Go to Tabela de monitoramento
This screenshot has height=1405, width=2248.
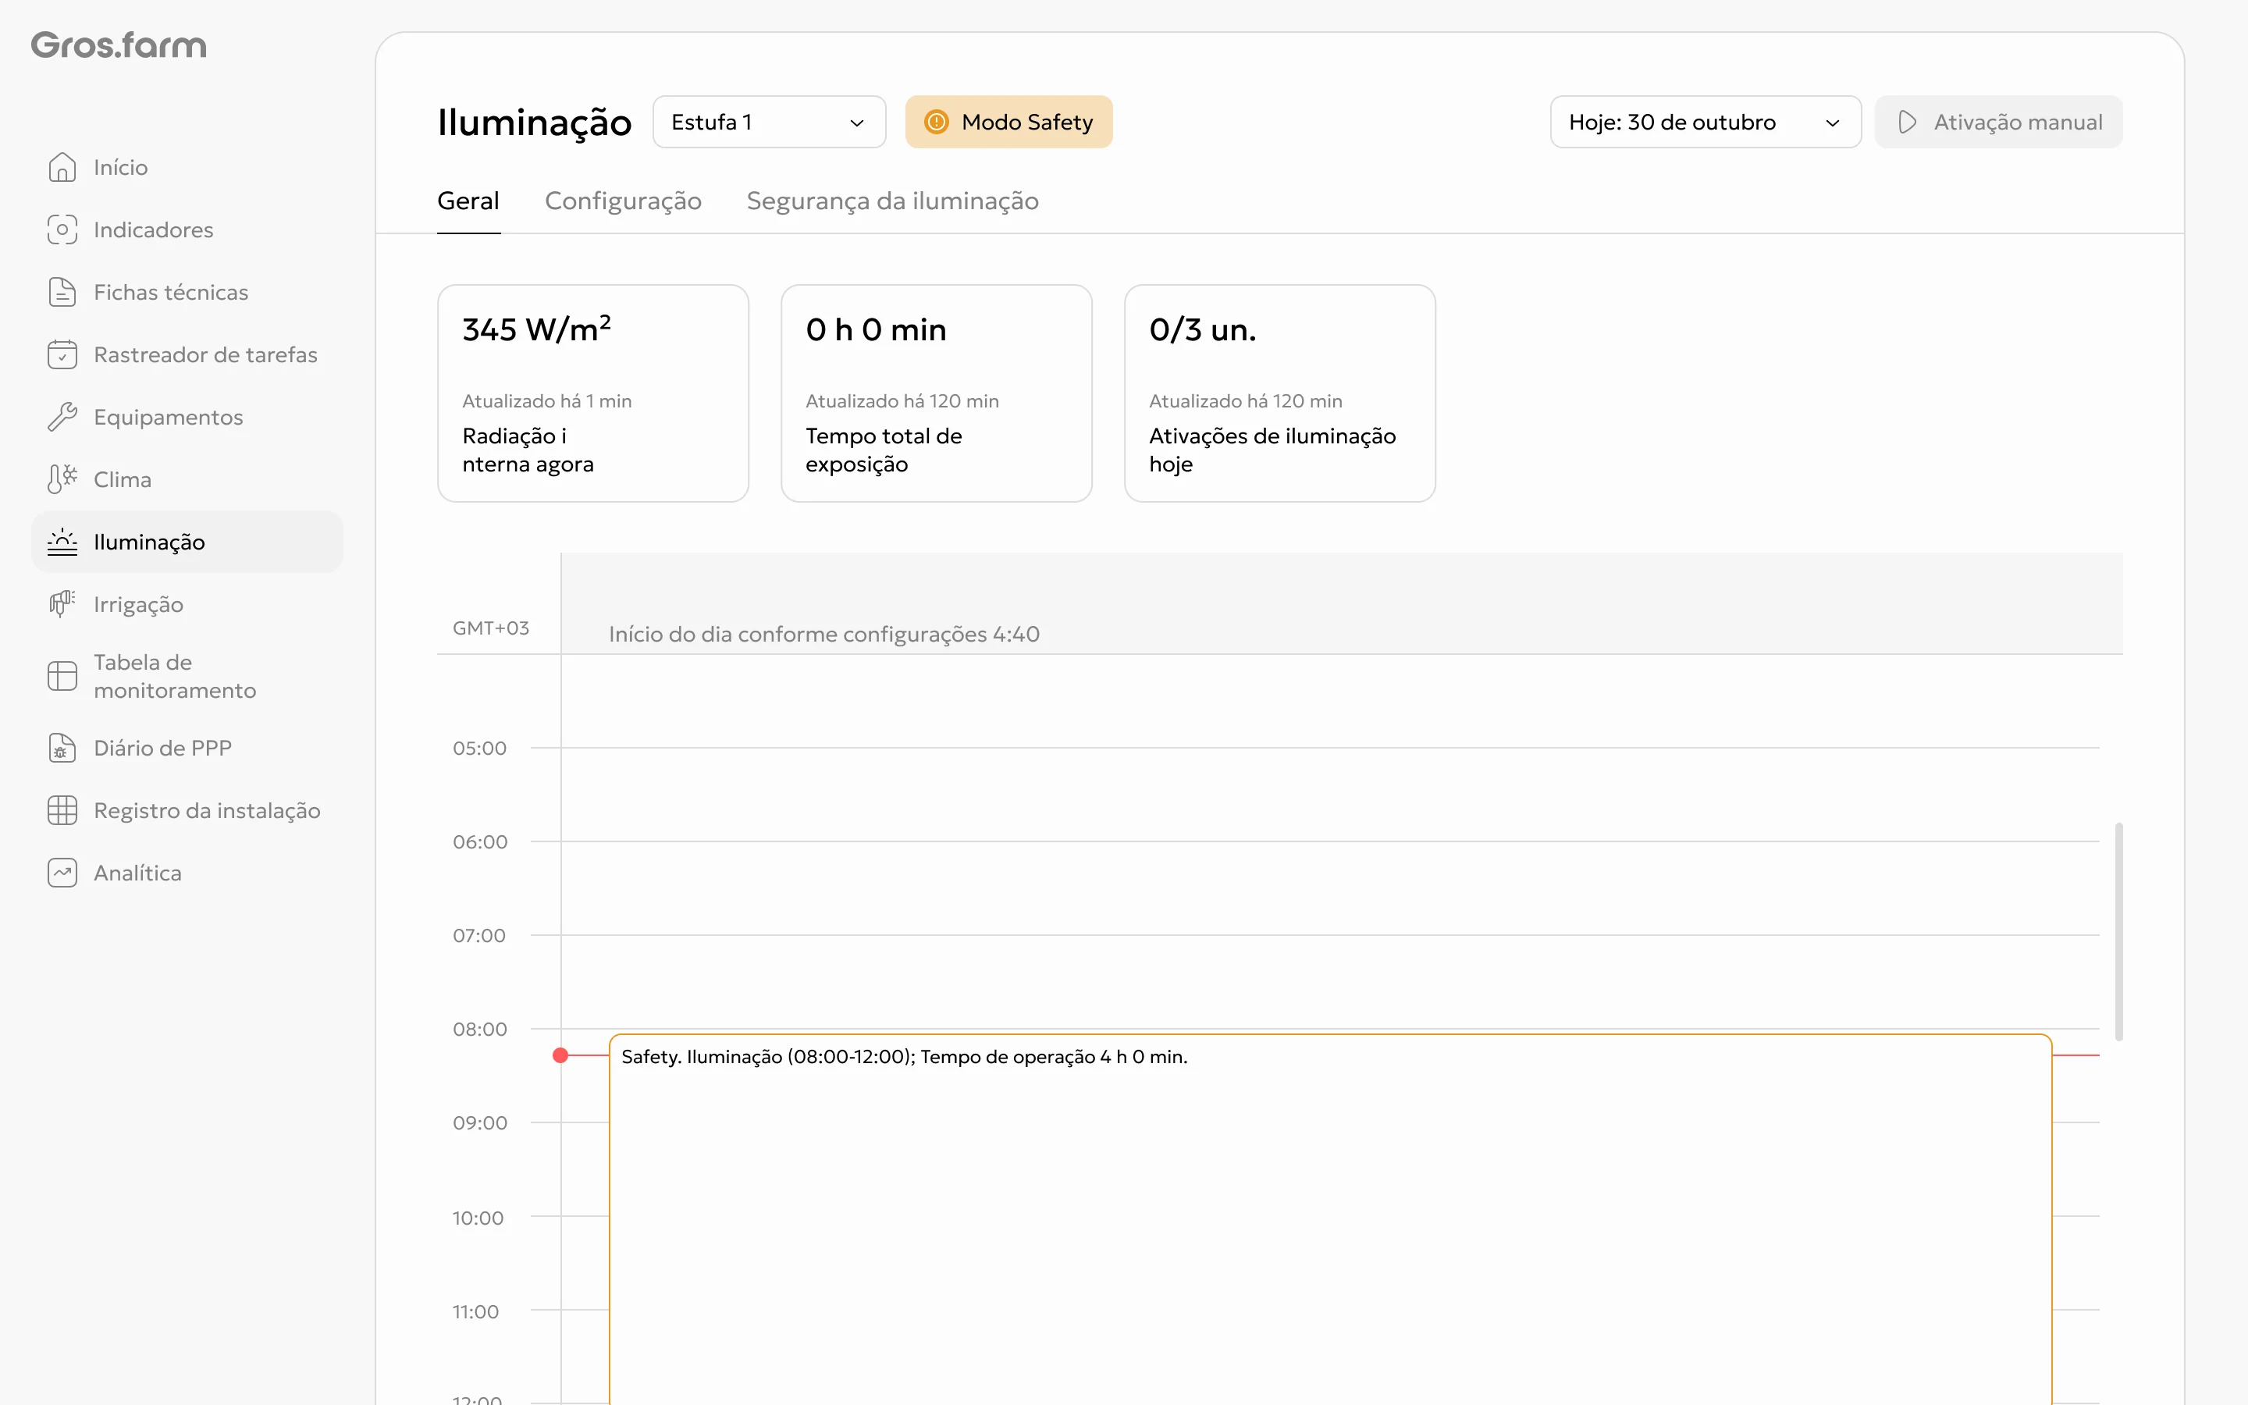[x=187, y=675]
